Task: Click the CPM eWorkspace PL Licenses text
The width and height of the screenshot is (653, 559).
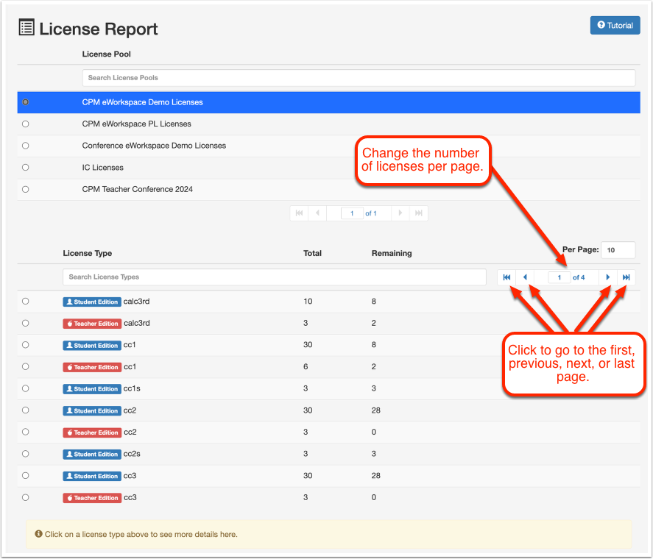Action: coord(137,124)
